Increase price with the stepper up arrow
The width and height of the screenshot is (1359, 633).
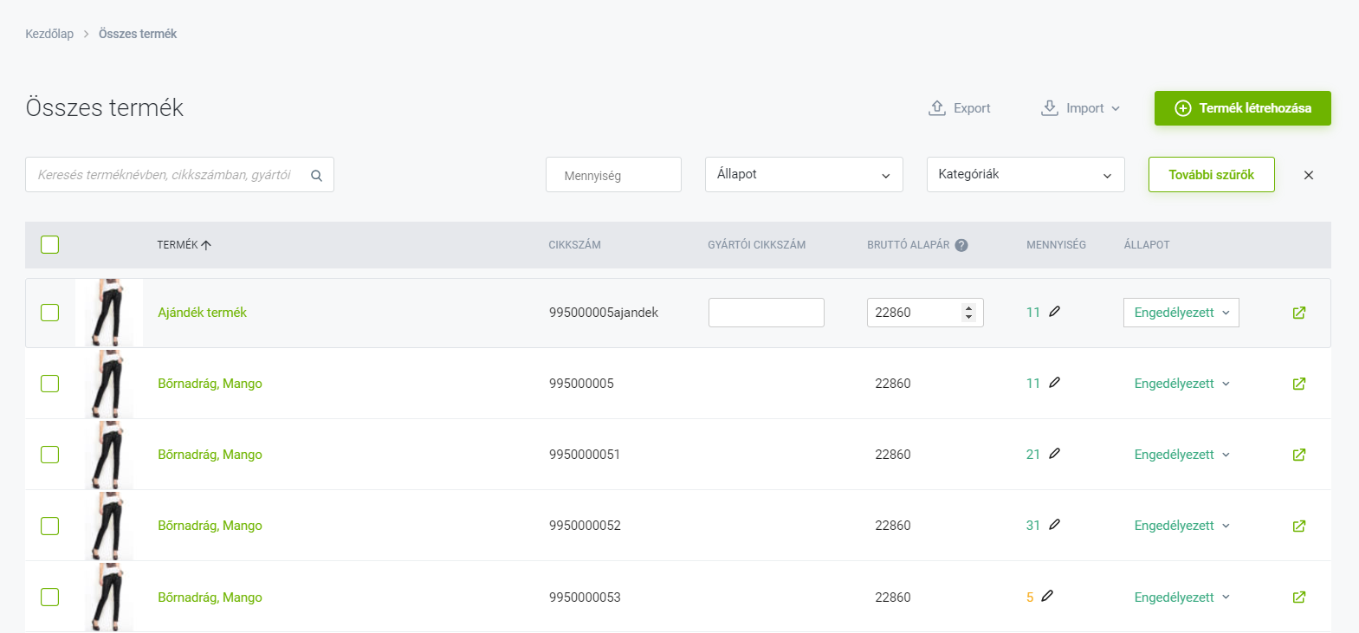point(969,307)
